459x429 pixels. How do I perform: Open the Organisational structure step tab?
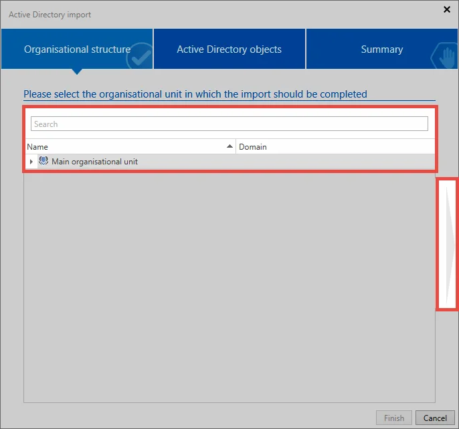point(77,49)
